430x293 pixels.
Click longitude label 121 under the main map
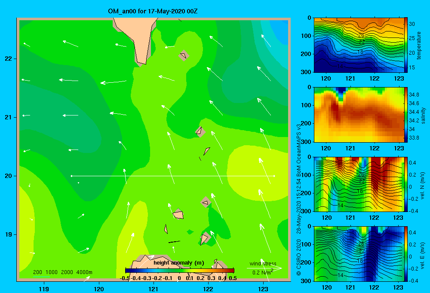pos(154,289)
